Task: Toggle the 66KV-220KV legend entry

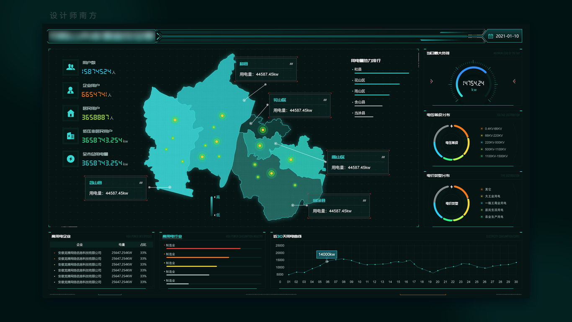Action: [492, 135]
